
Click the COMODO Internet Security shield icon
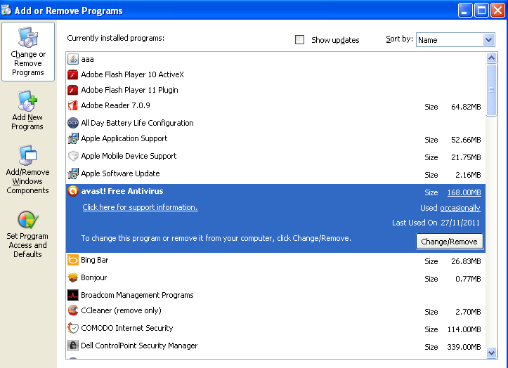[x=73, y=328]
